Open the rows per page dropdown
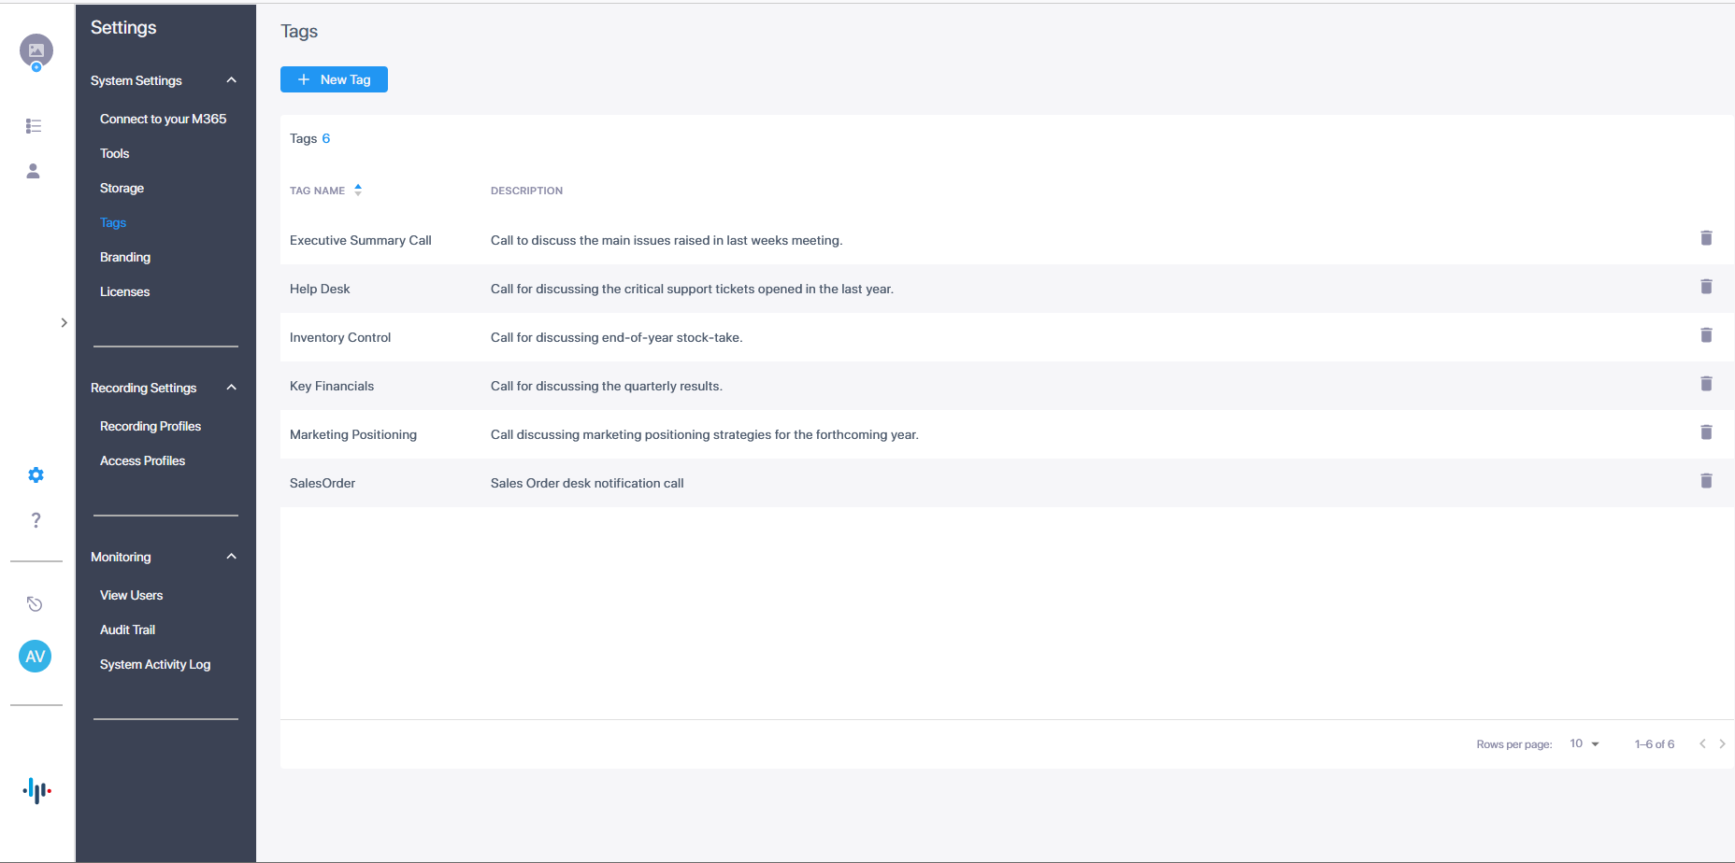1735x863 pixels. pos(1584,744)
